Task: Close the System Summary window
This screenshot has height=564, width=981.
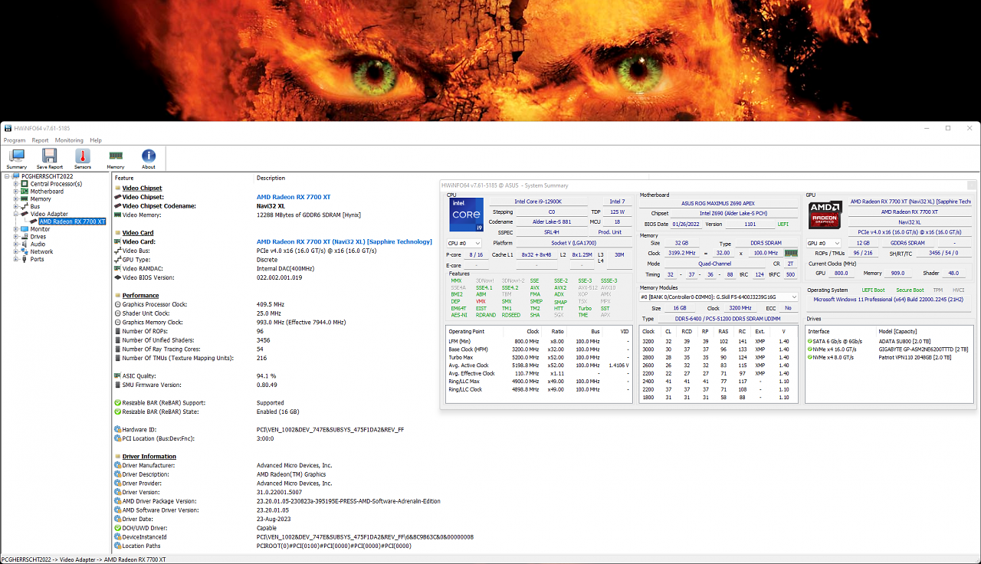Action: point(972,185)
